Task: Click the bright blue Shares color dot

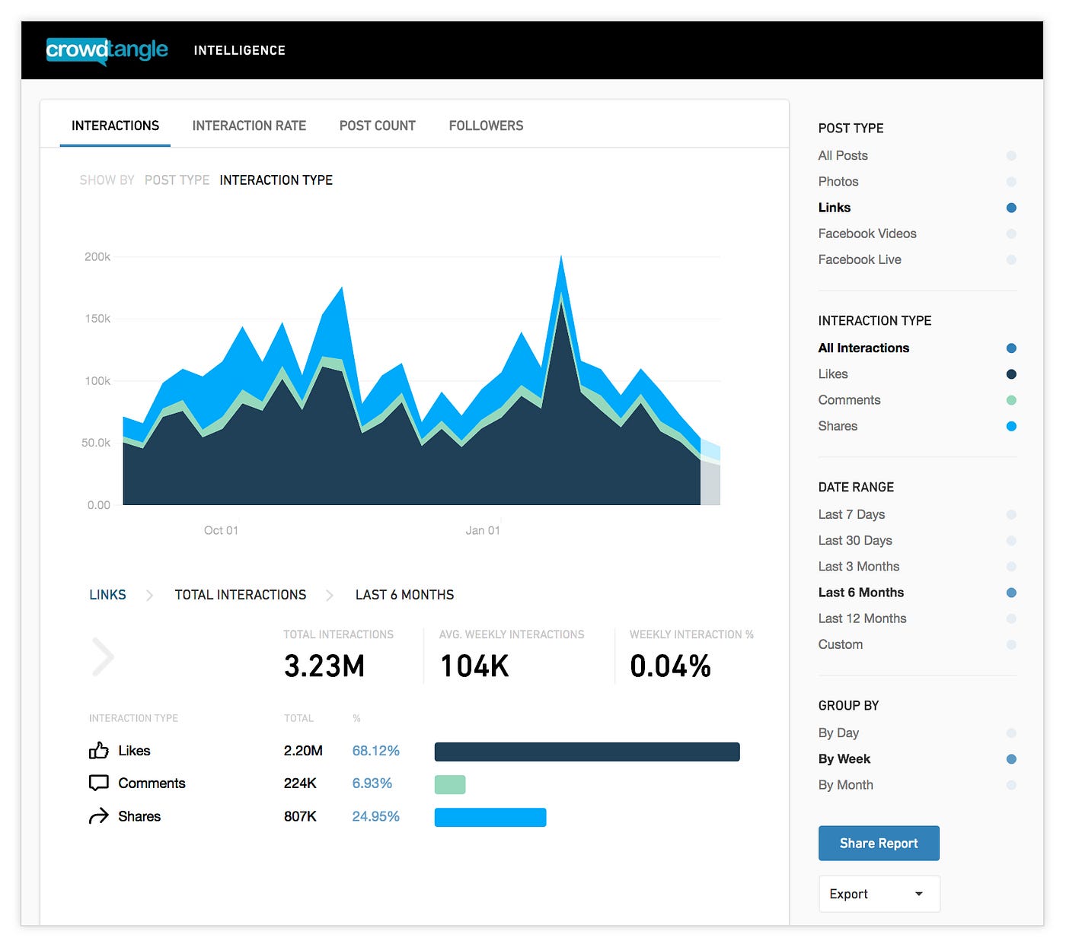Action: [1011, 426]
